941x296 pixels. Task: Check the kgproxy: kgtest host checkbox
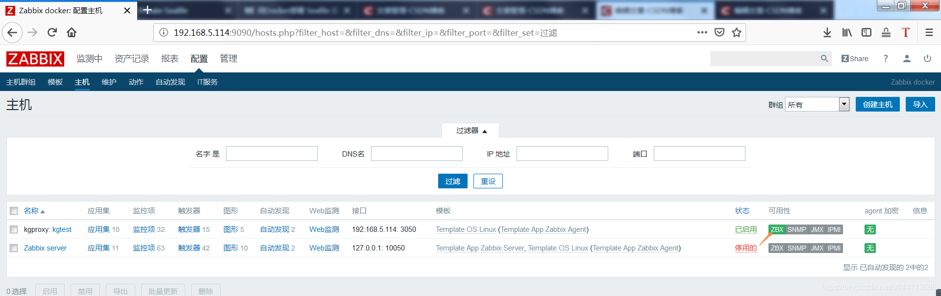(14, 229)
